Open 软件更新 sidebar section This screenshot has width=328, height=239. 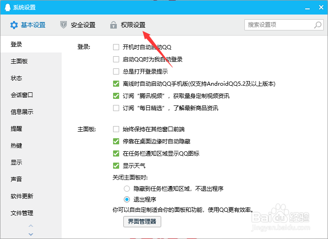[x=31, y=196]
